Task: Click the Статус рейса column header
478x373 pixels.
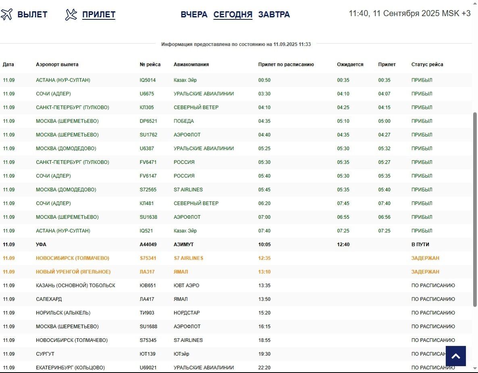Action: pos(427,65)
